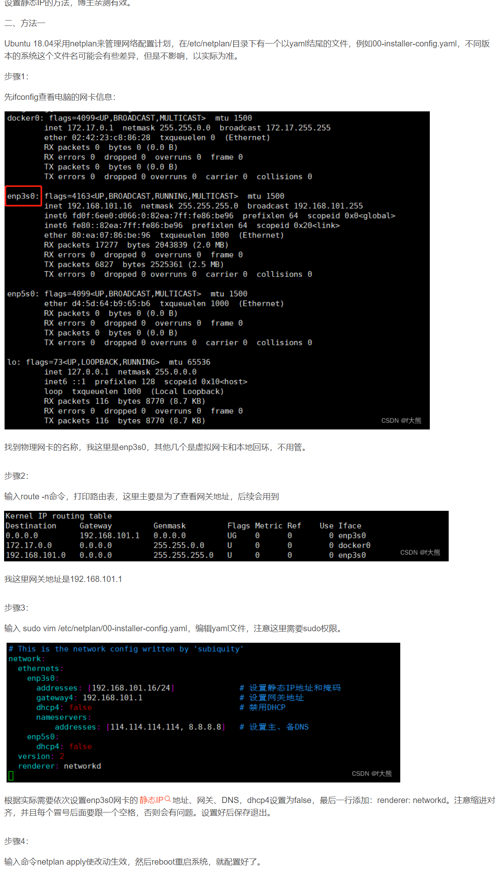Image resolution: width=500 pixels, height=870 pixels.
Task: Click the green cursor block in yaml image
Action: tap(11, 775)
